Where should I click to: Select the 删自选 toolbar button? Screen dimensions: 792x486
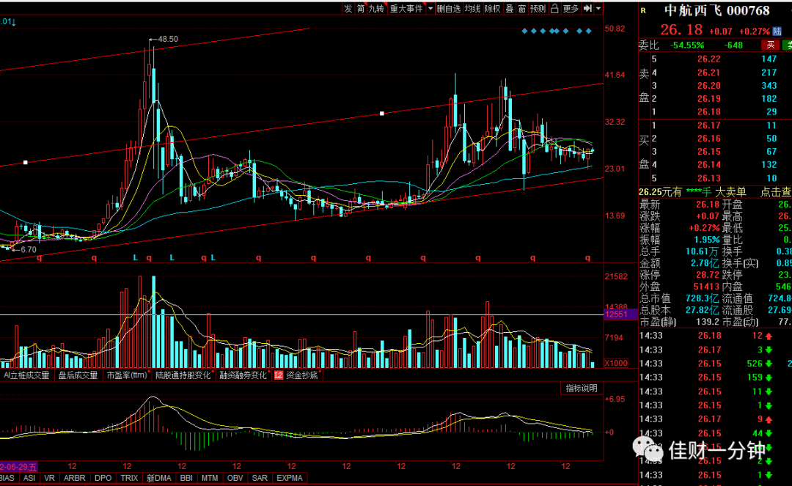coord(449,9)
